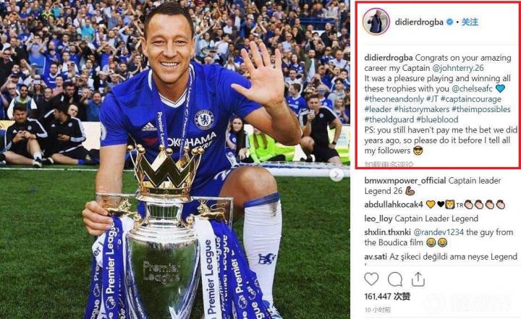Load more comments under the caption
This screenshot has width=521, height=319.
point(389,164)
